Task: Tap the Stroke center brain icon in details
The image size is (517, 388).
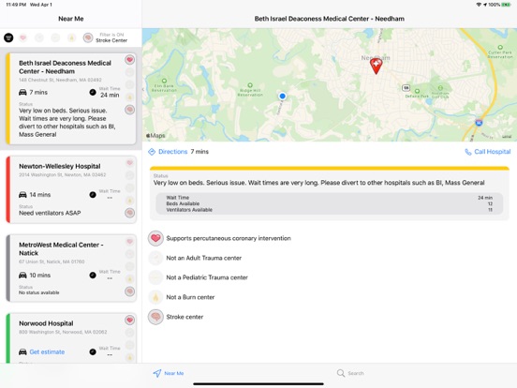Action: [155, 317]
